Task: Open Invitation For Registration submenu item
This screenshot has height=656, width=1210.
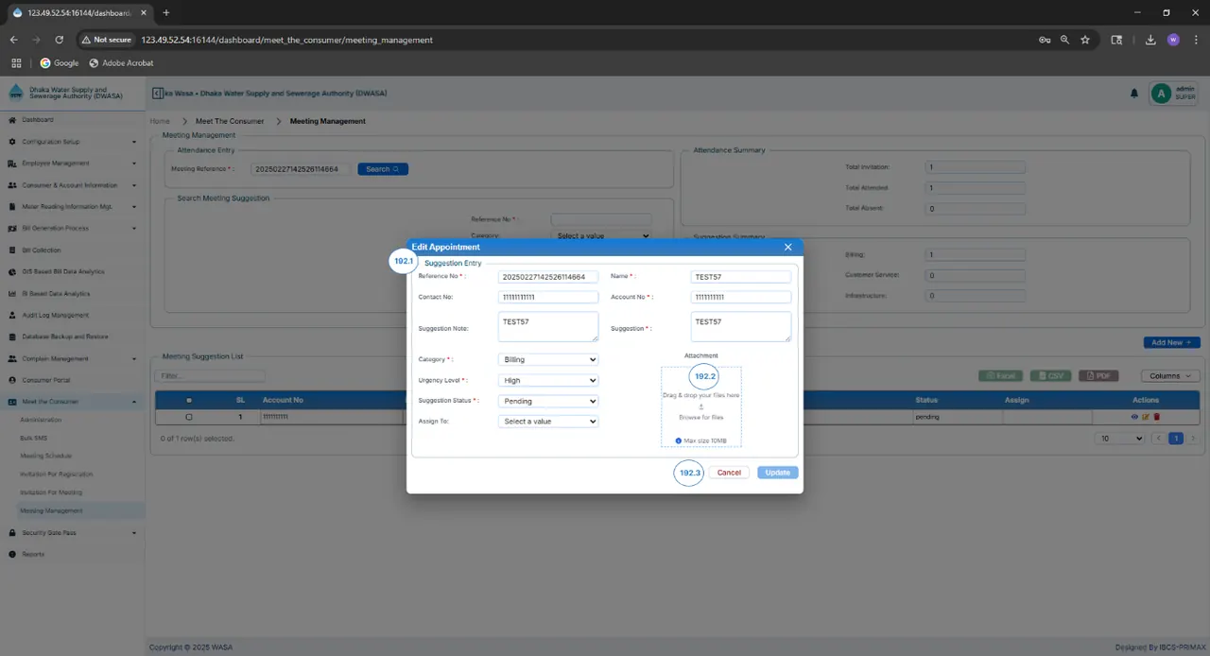Action: (57, 474)
